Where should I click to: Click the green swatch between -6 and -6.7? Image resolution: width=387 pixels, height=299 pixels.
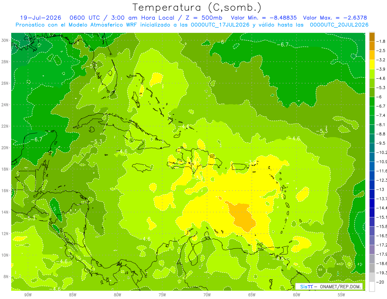pyautogui.click(x=372, y=101)
